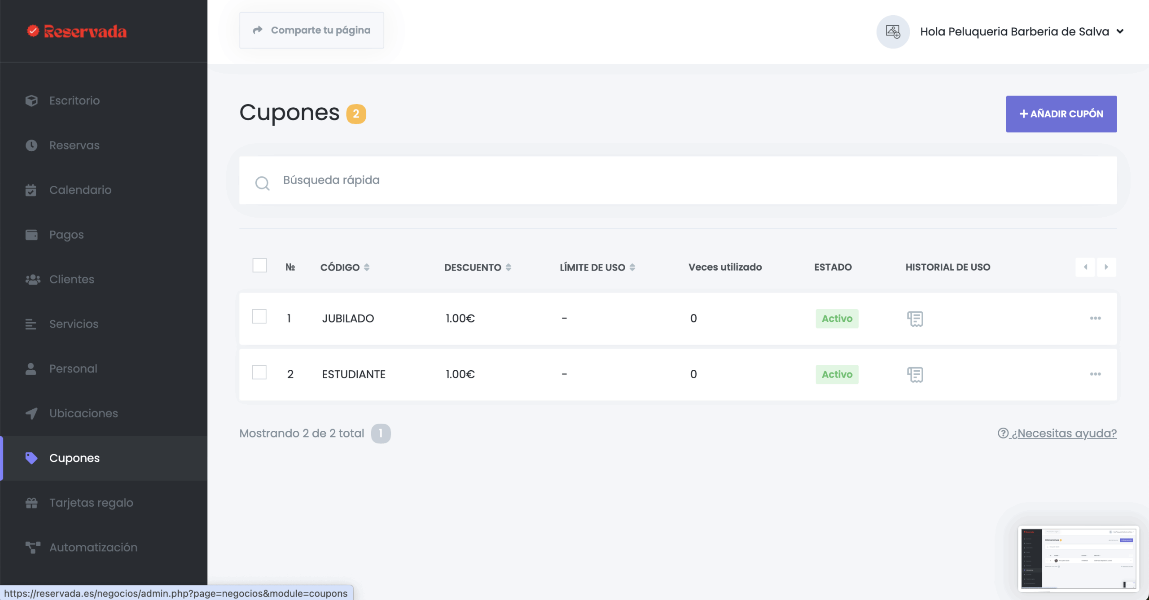Open Reservas in the sidebar
The image size is (1149, 600).
tap(75, 145)
